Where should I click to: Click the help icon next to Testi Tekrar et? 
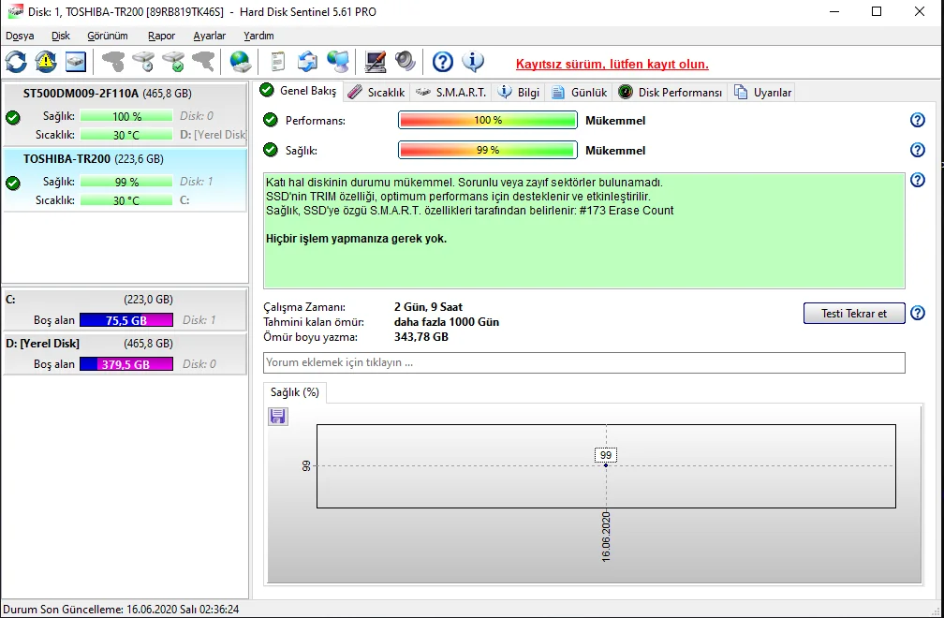(917, 313)
